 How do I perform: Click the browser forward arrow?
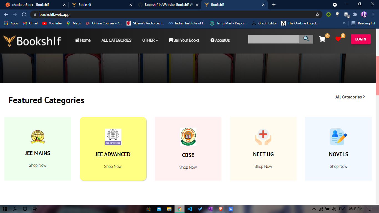(15, 14)
